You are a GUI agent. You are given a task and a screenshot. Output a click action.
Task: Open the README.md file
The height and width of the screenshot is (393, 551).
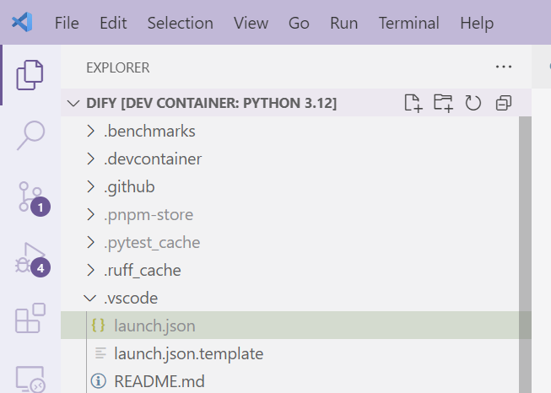(159, 381)
